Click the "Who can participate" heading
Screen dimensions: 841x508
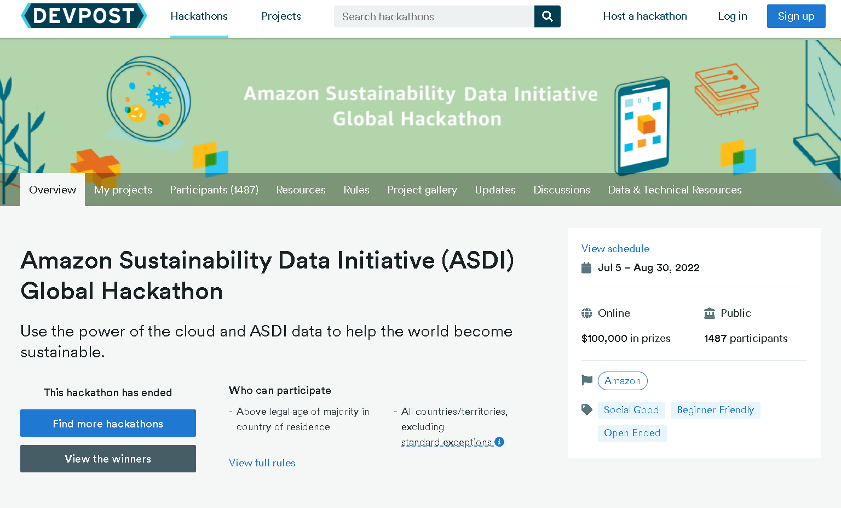[x=280, y=390]
